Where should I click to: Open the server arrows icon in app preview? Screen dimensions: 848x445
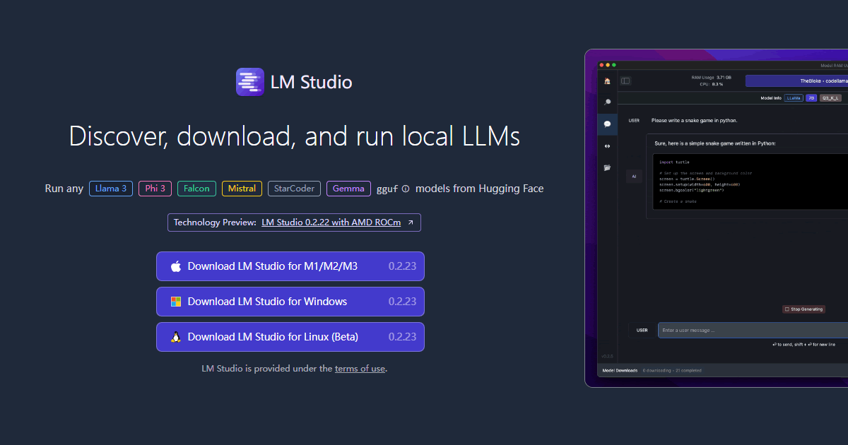(607, 146)
